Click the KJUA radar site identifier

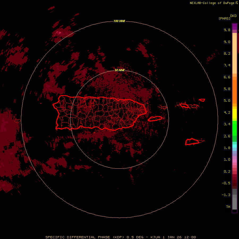pyautogui.click(x=155, y=237)
